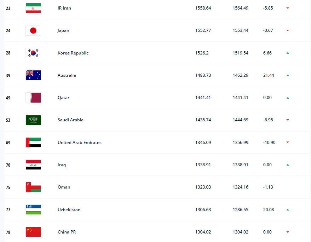Click the United Arab Emirates flag
This screenshot has height=242, width=311.
point(33,143)
